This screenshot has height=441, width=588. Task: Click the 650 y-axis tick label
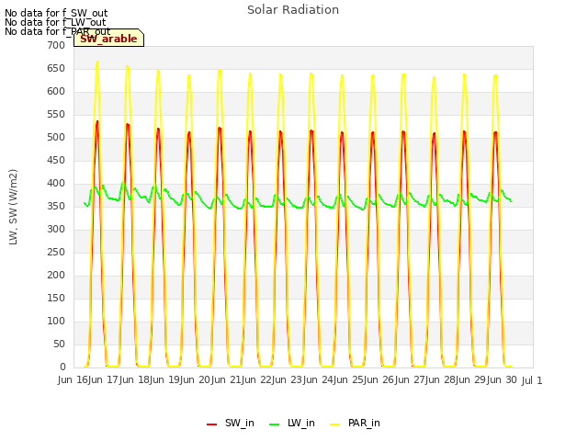pyautogui.click(x=56, y=68)
